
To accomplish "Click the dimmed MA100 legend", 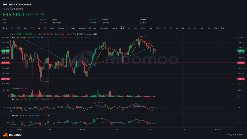I will [49, 37].
